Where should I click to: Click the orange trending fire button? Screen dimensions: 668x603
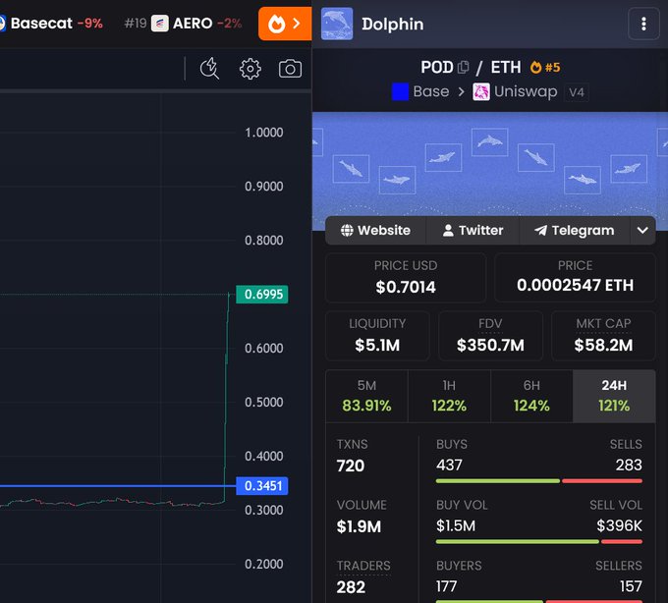tap(285, 24)
